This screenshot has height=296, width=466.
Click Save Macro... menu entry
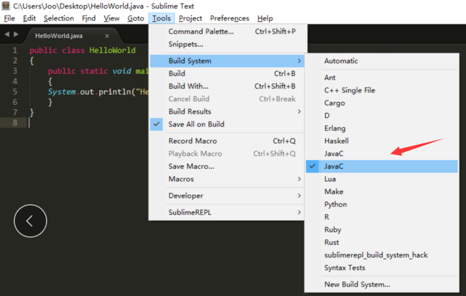pos(227,166)
